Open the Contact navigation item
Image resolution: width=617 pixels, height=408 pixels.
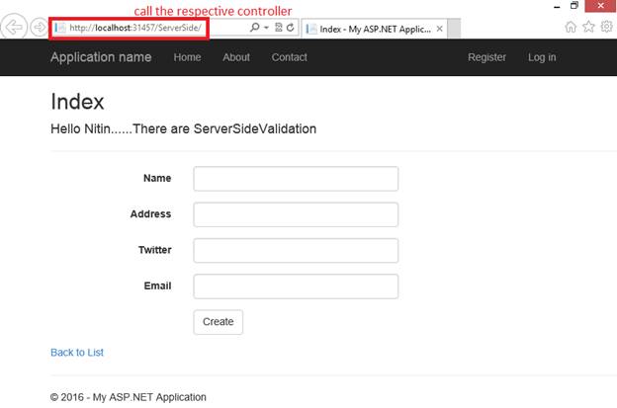289,57
